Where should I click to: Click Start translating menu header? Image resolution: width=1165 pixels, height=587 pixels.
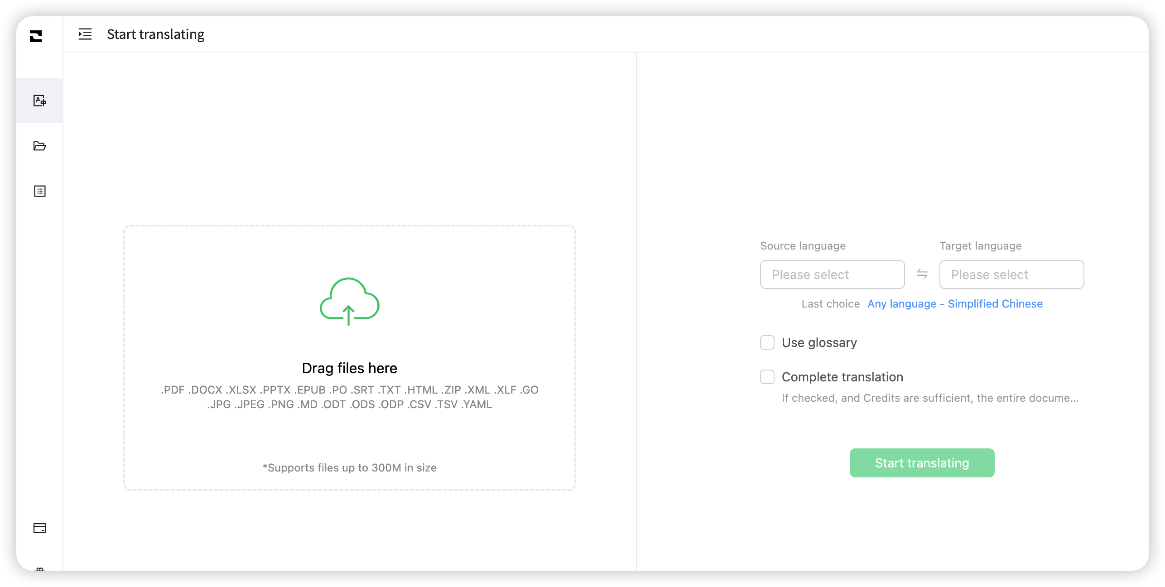pos(155,34)
